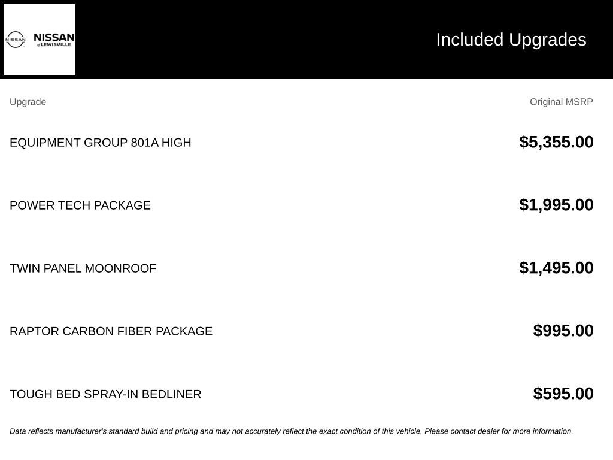The height and width of the screenshot is (460, 613).
Task: Click the black header banner
Action: (x=306, y=40)
